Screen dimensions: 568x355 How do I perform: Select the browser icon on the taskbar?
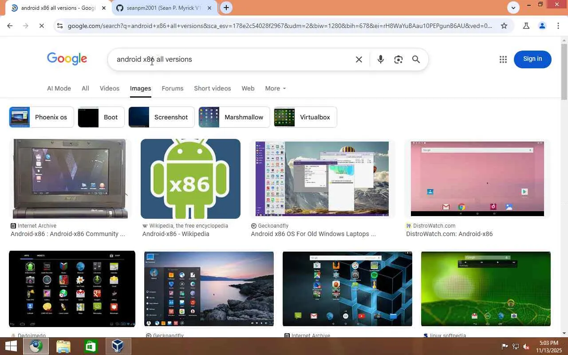click(x=36, y=346)
